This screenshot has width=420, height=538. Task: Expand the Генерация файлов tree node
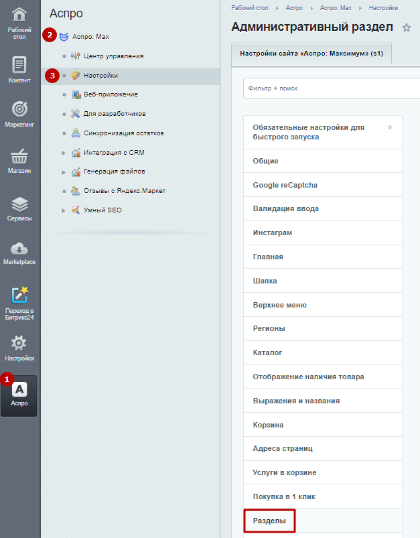tap(64, 172)
